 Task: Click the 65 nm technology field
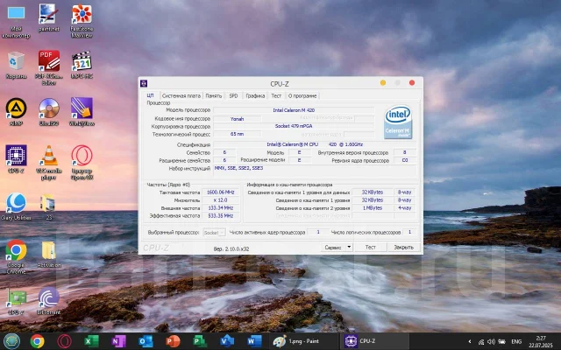237,134
